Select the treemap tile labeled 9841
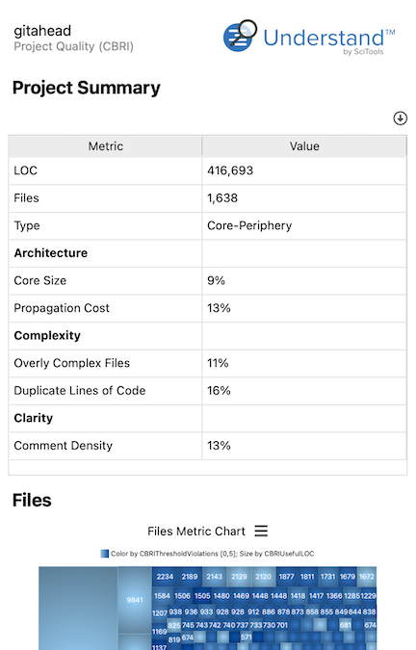Screen dimensions: 416x650 [x=135, y=600]
